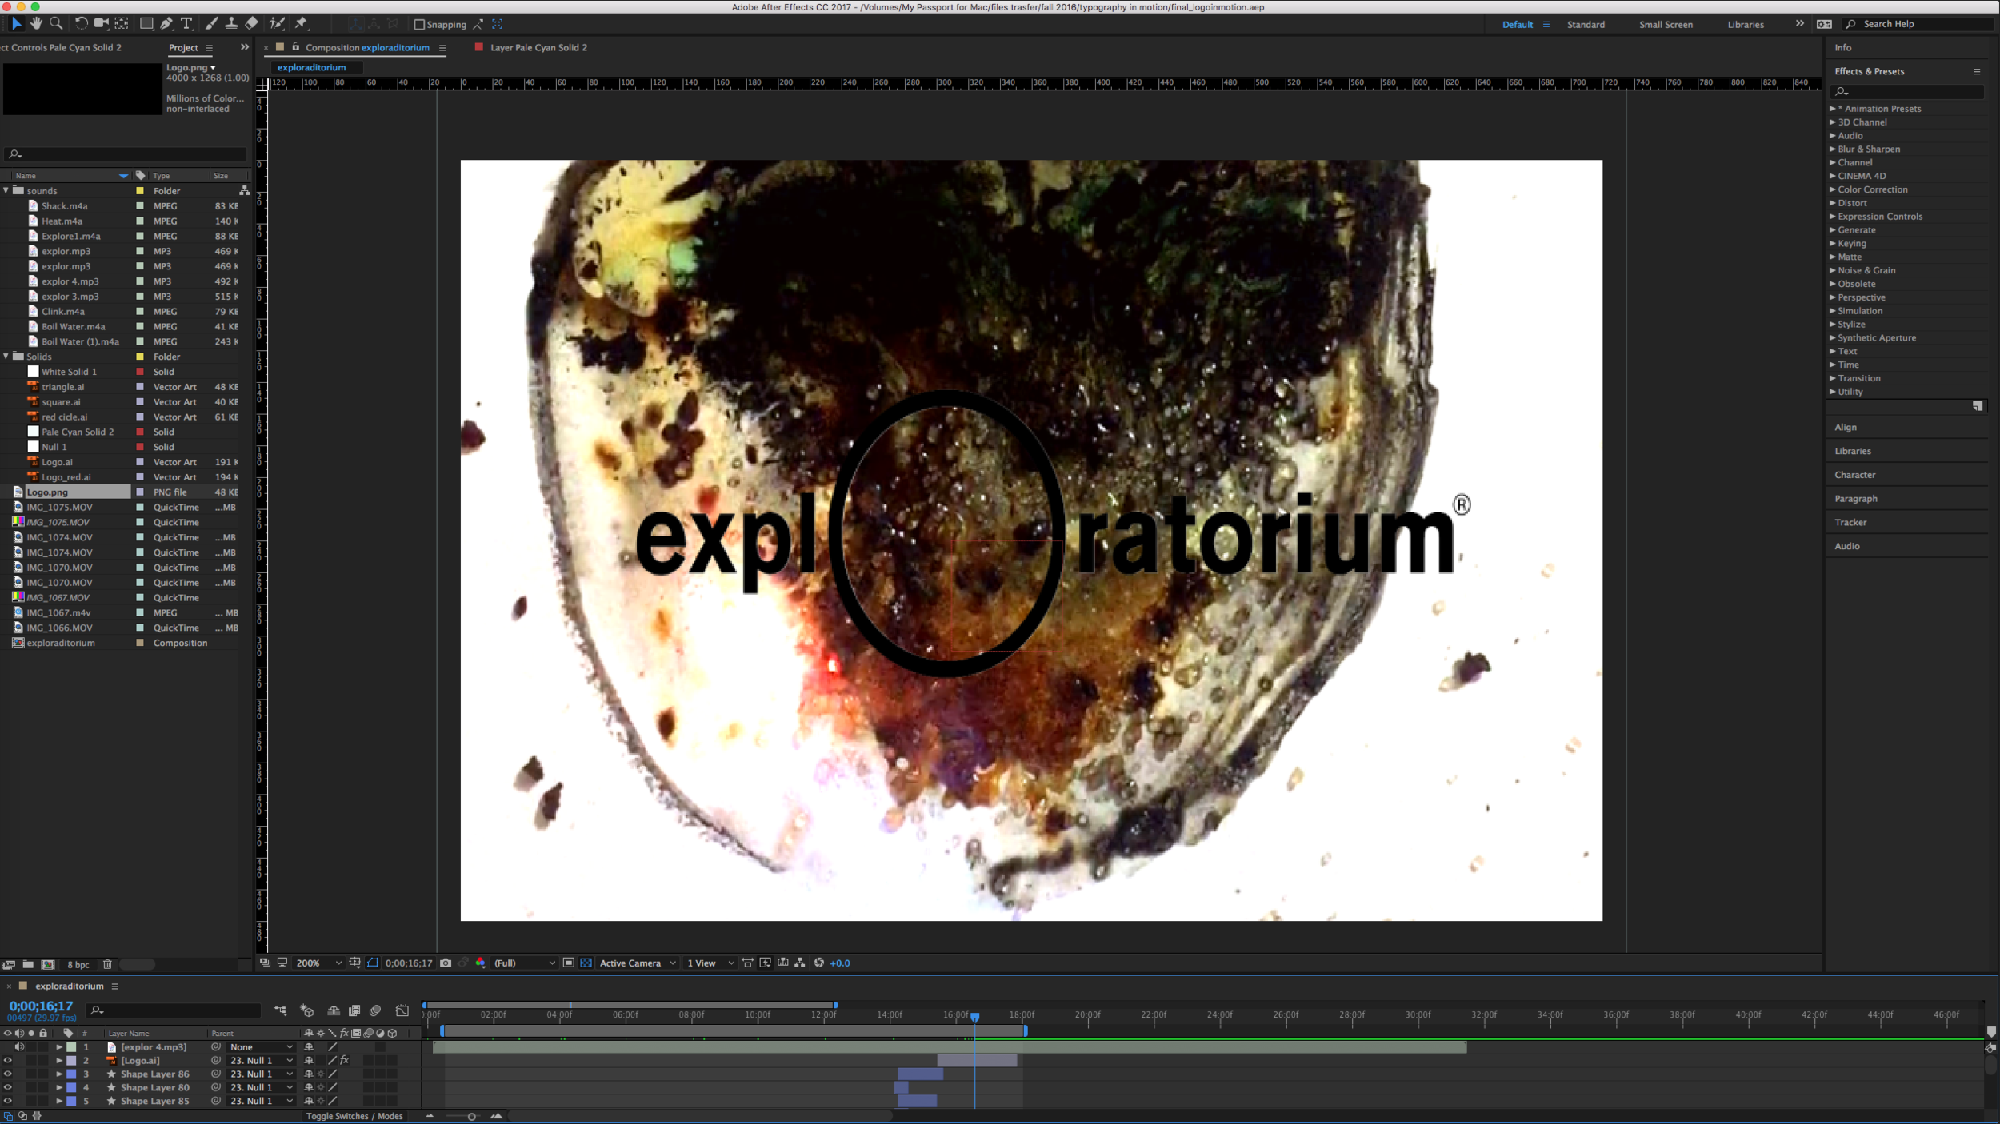Select the Small Screen workspace
Viewport: 2000px width, 1124px height.
[x=1666, y=25]
